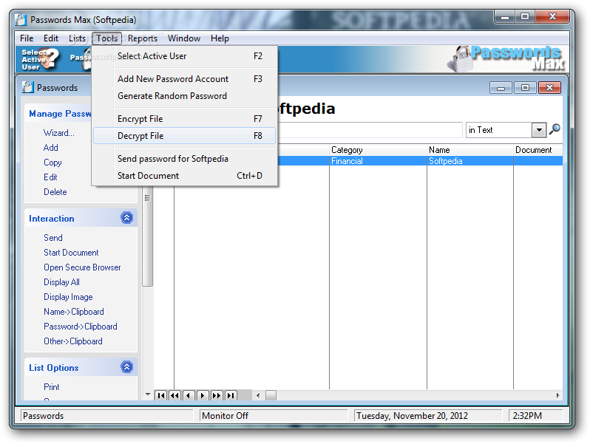Open the Window menu

184,38
